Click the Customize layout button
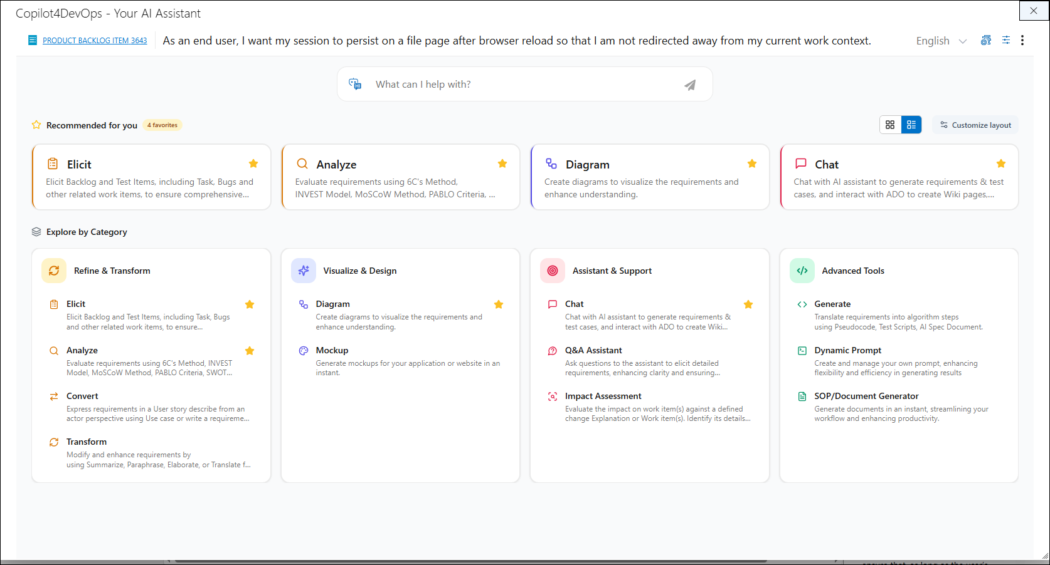This screenshot has width=1050, height=565. (x=975, y=125)
